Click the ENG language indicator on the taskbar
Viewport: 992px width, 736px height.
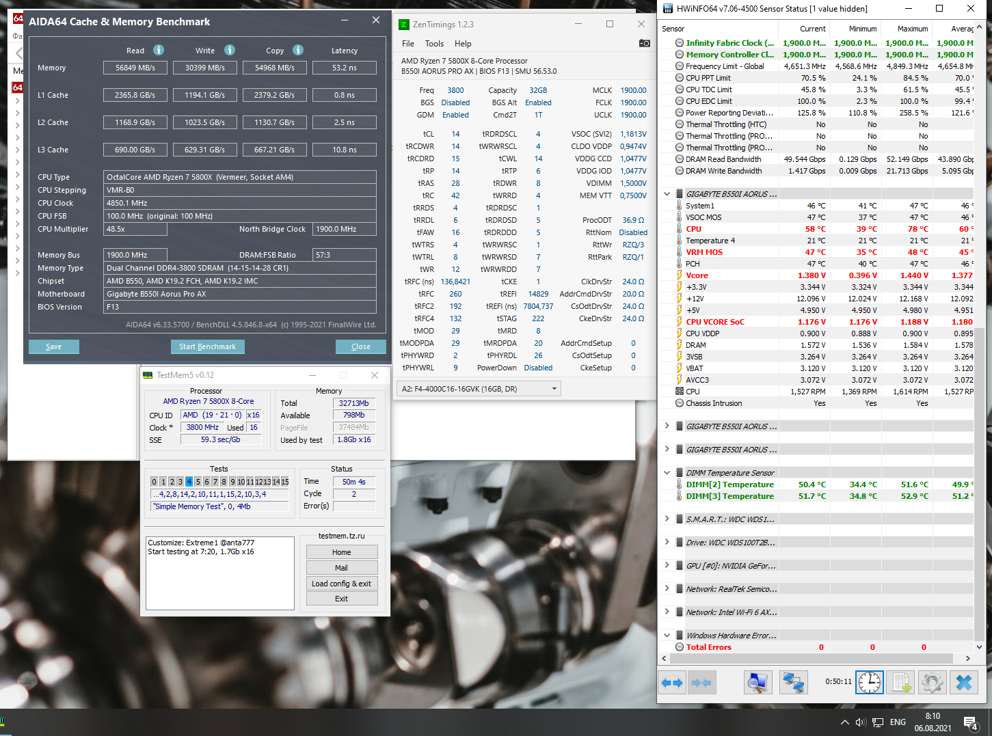point(898,722)
